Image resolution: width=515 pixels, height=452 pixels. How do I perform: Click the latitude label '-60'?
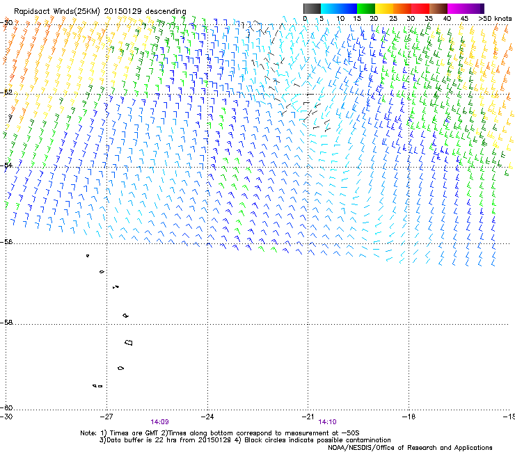(x=6, y=407)
